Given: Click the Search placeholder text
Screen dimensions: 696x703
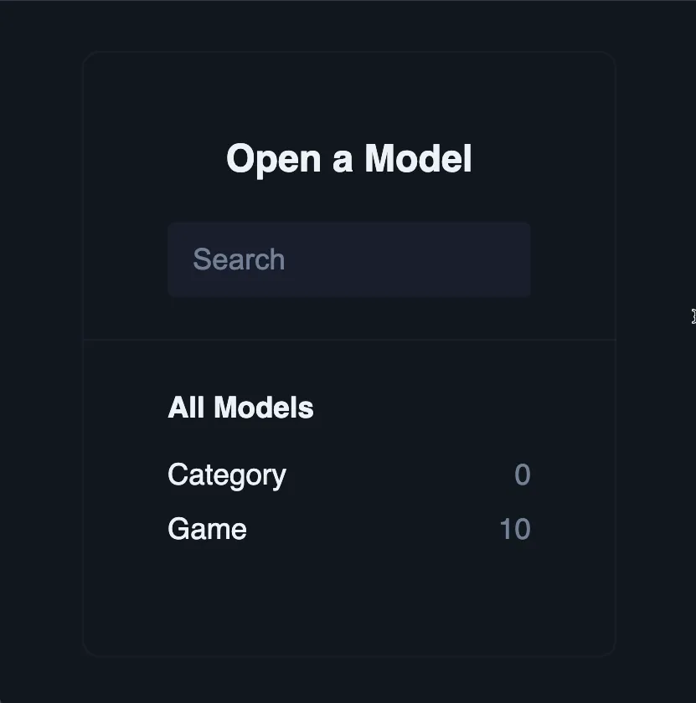Looking at the screenshot, I should 239,259.
